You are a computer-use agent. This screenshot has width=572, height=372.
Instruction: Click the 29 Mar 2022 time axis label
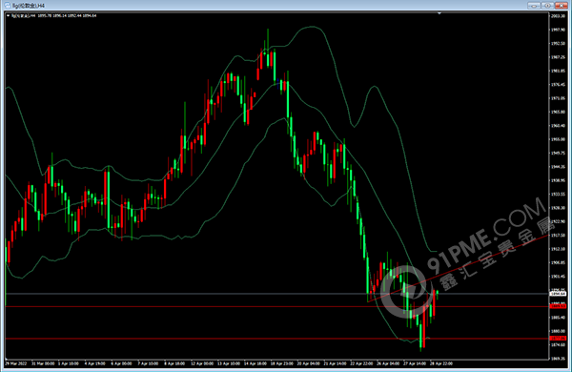[15, 363]
